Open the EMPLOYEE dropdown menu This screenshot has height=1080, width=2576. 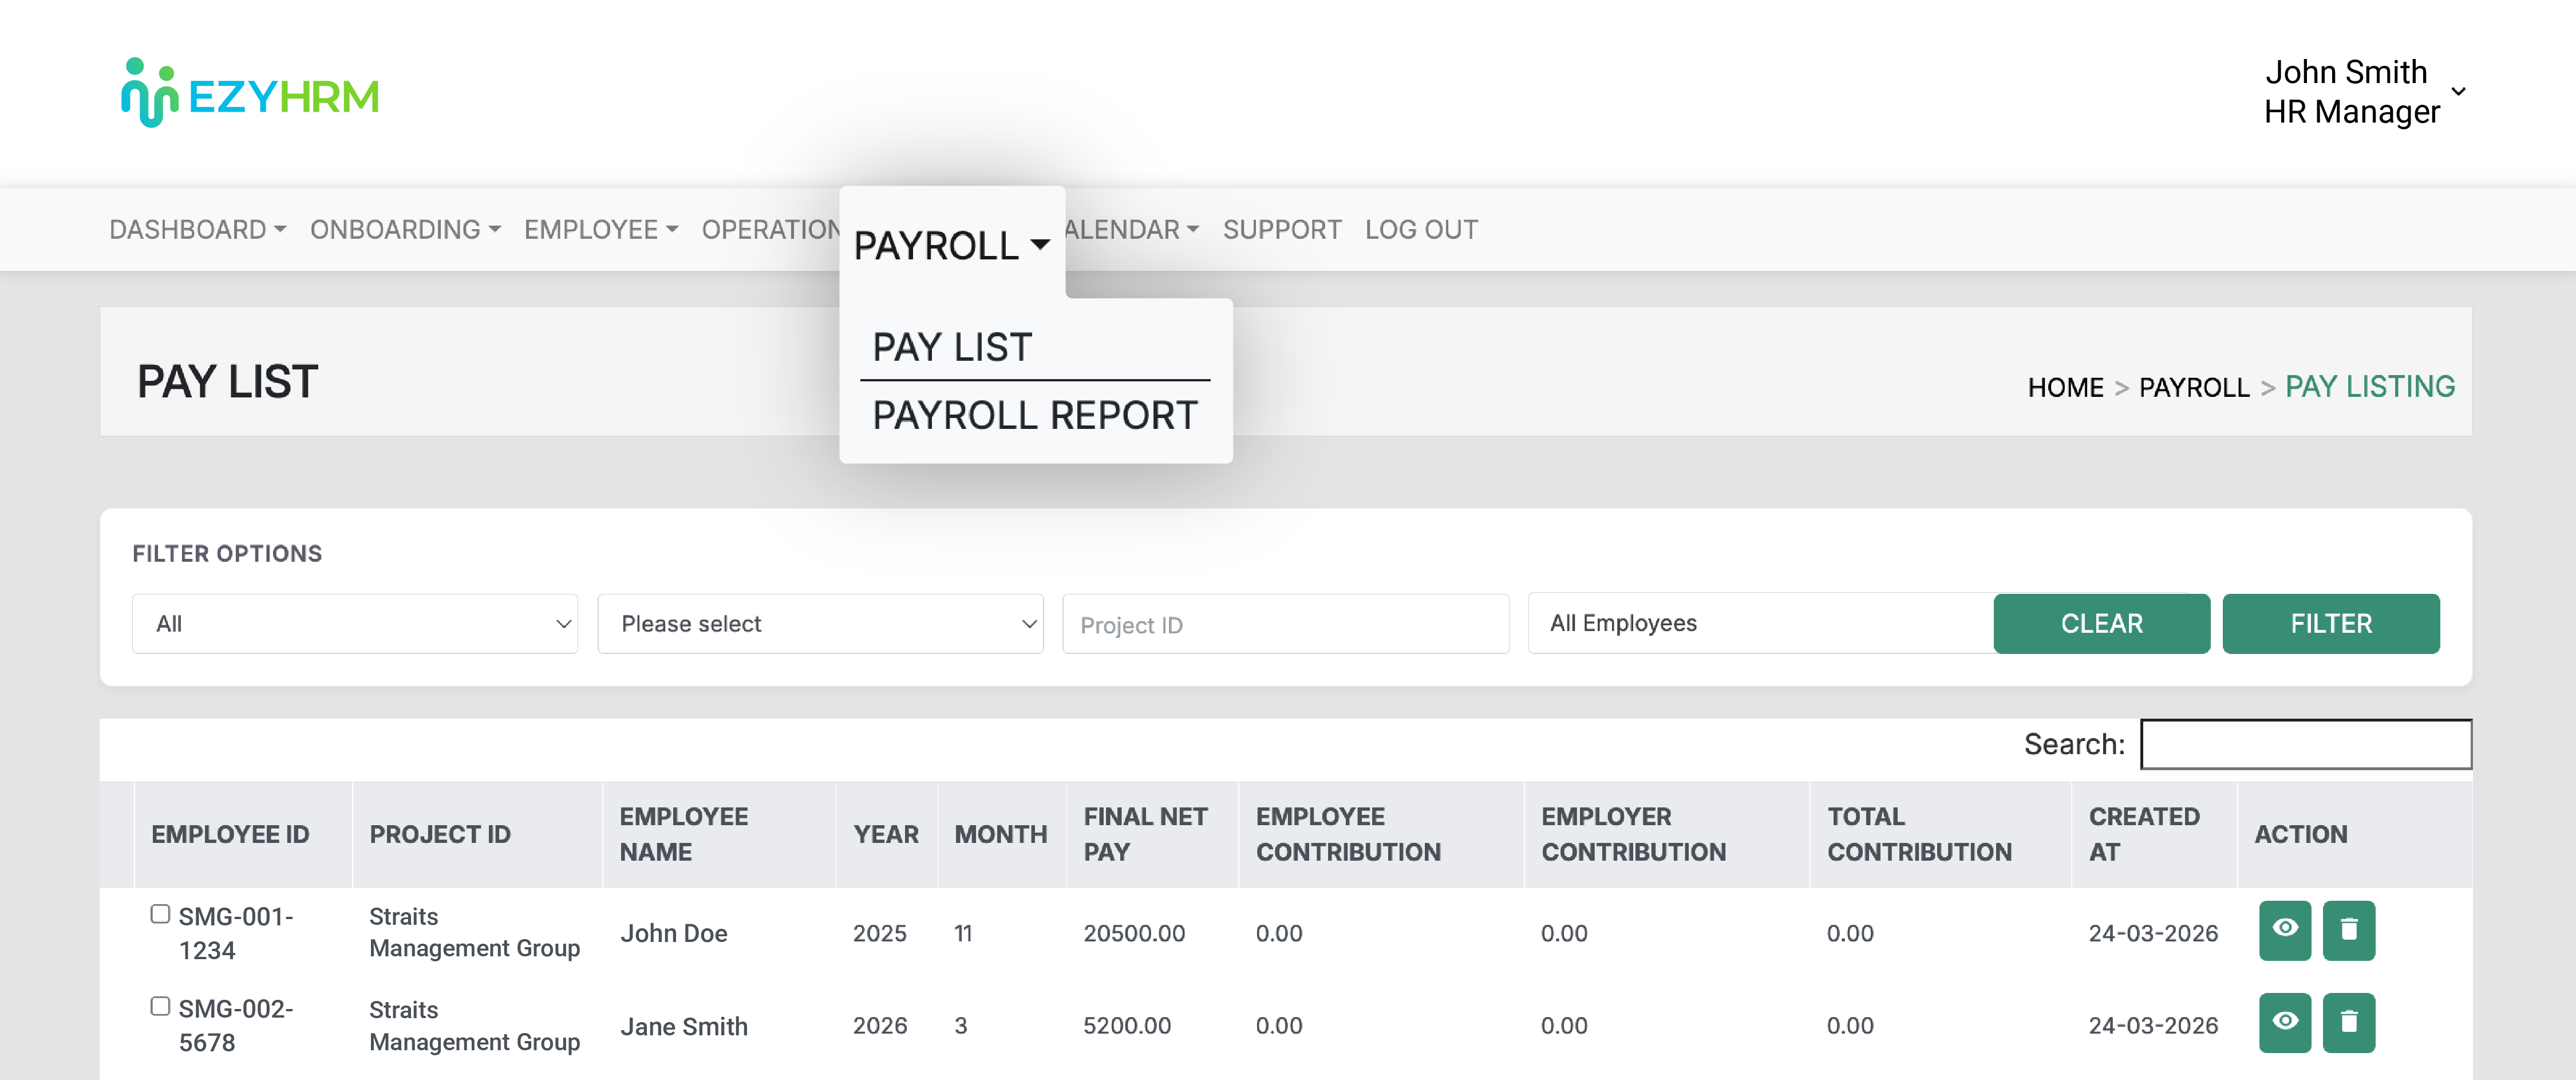point(601,229)
